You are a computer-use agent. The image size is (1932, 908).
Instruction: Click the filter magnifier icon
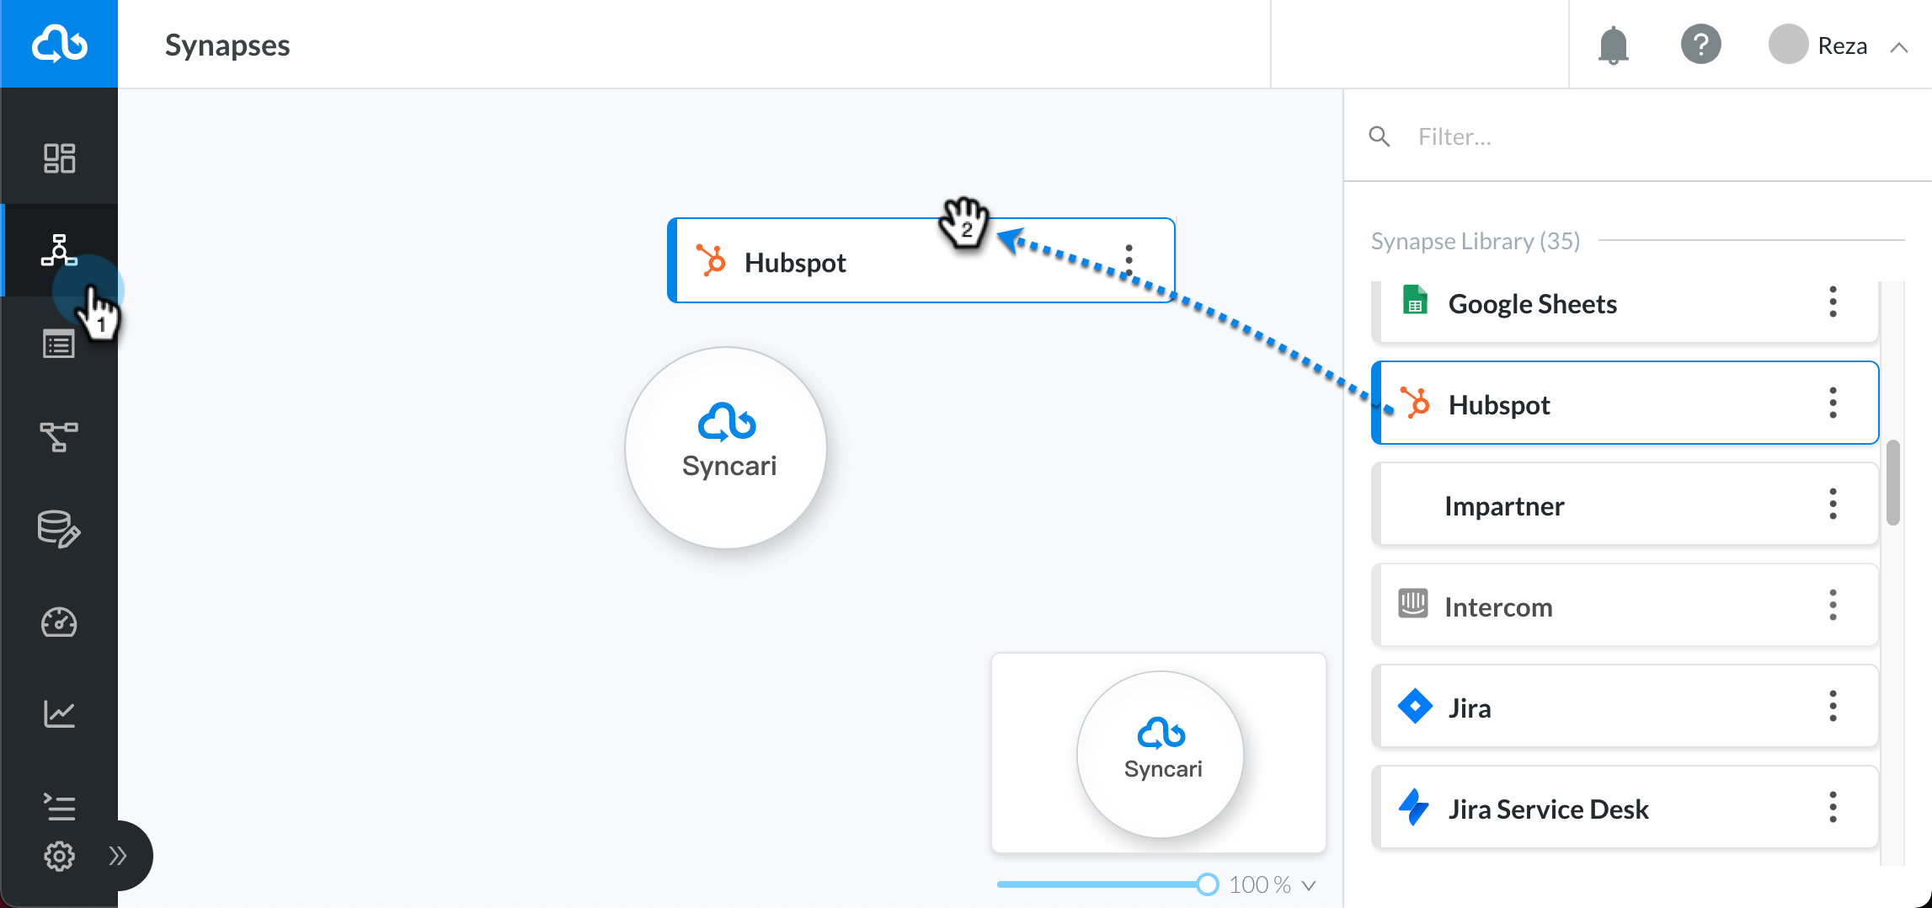point(1380,136)
